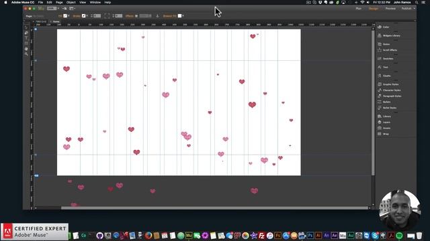Open the Browser Fill dropdown arrow

[183, 16]
